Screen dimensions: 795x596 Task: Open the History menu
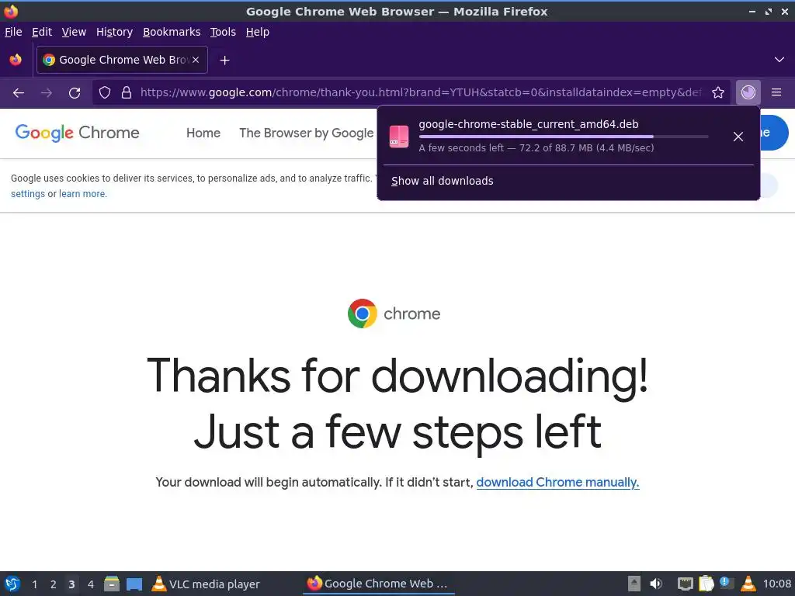[115, 32]
